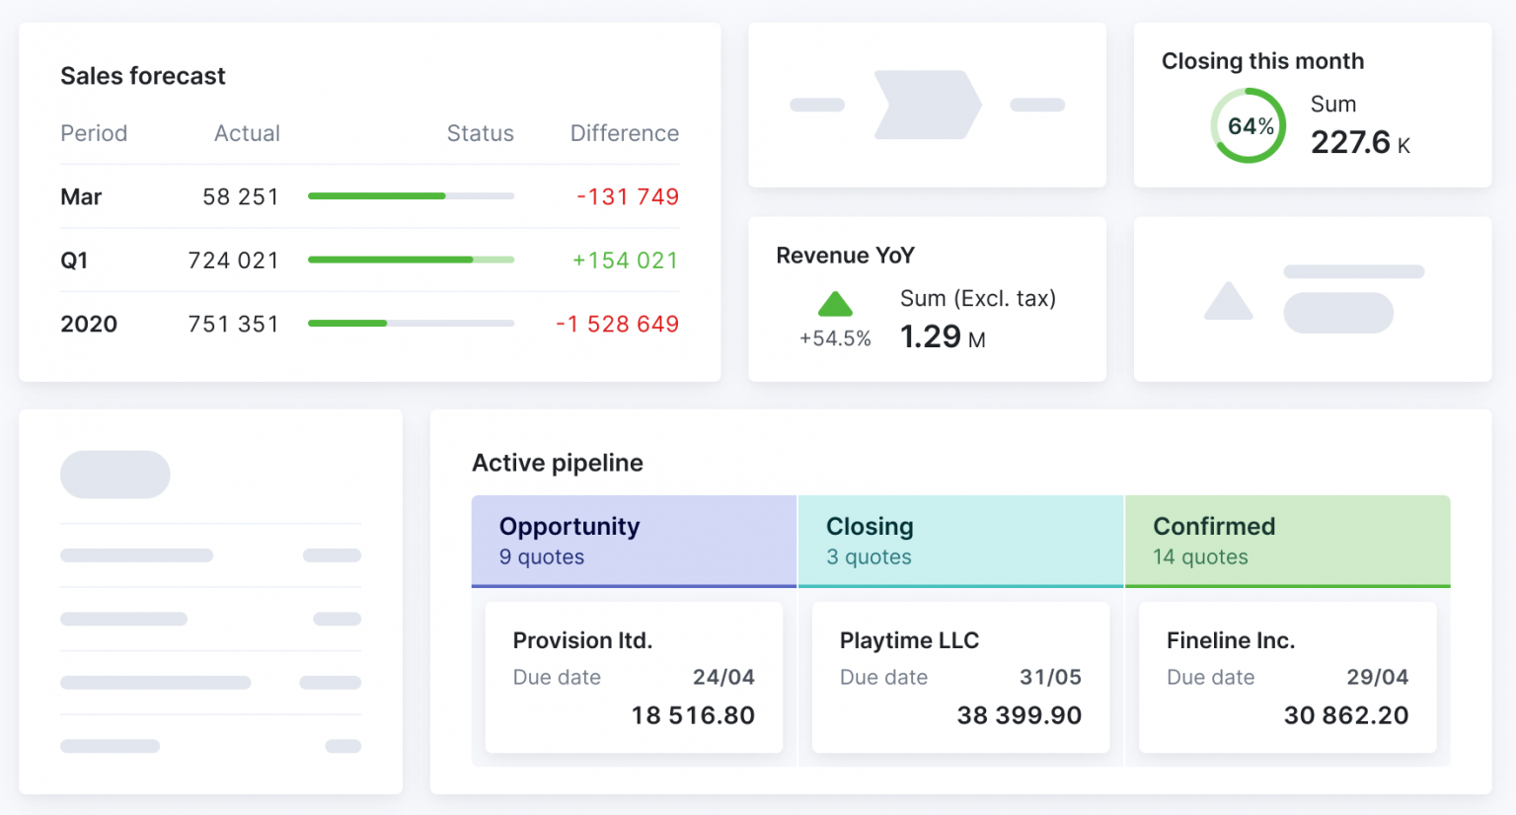
Task: Open the Opportunity pipeline column
Action: 634,541
